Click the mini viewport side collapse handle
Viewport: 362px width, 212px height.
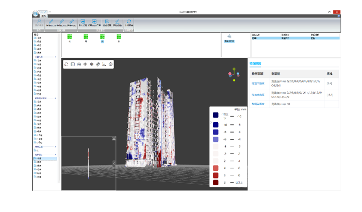click(x=114, y=164)
